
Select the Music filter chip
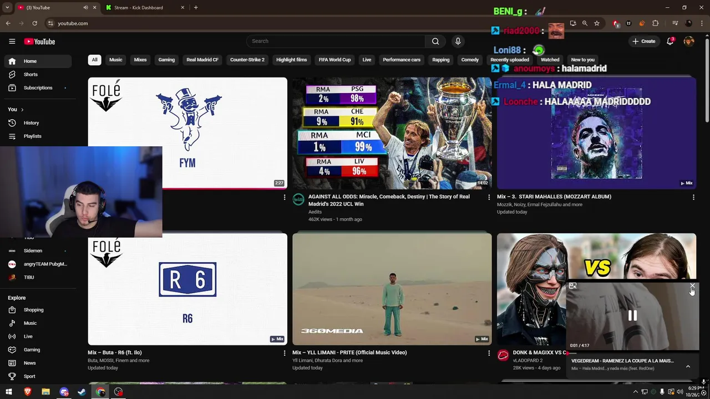tap(115, 60)
